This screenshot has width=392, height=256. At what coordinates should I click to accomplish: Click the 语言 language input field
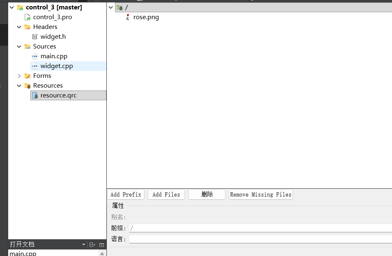[x=261, y=239]
